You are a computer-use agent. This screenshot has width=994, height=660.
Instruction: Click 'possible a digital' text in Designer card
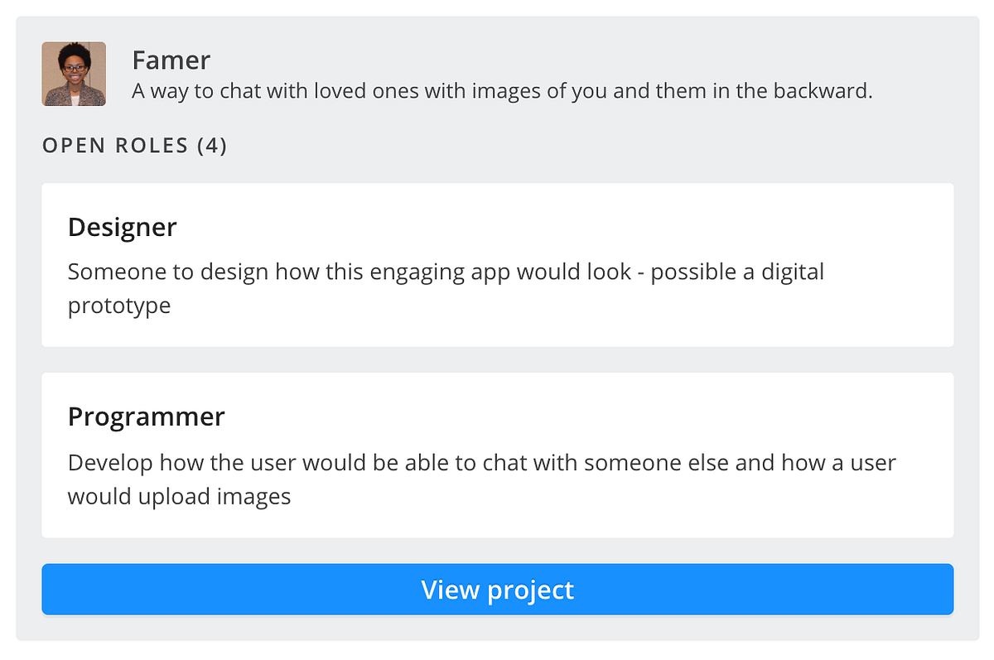tap(737, 272)
